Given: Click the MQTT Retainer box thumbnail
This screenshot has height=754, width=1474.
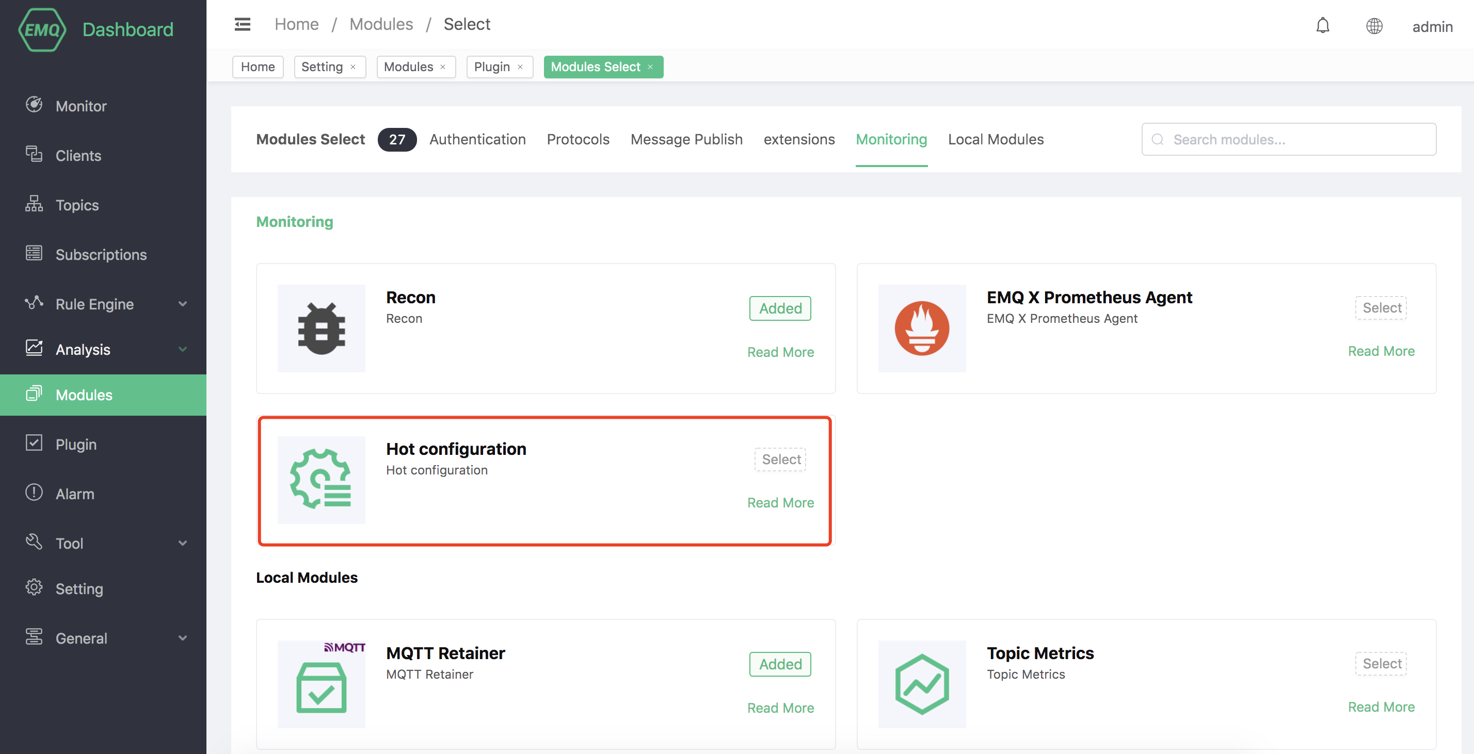Looking at the screenshot, I should pos(321,684).
